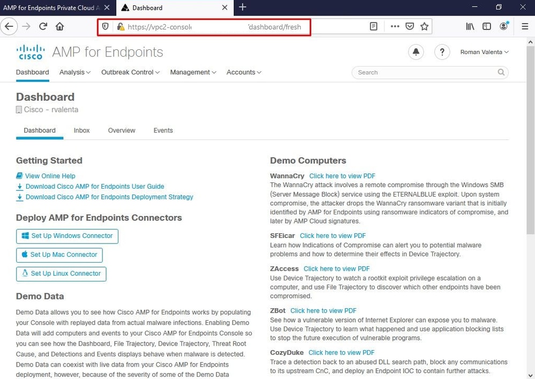Close the AMP for Endpoints Private Cloud tab
This screenshot has width=535, height=379.
click(107, 8)
